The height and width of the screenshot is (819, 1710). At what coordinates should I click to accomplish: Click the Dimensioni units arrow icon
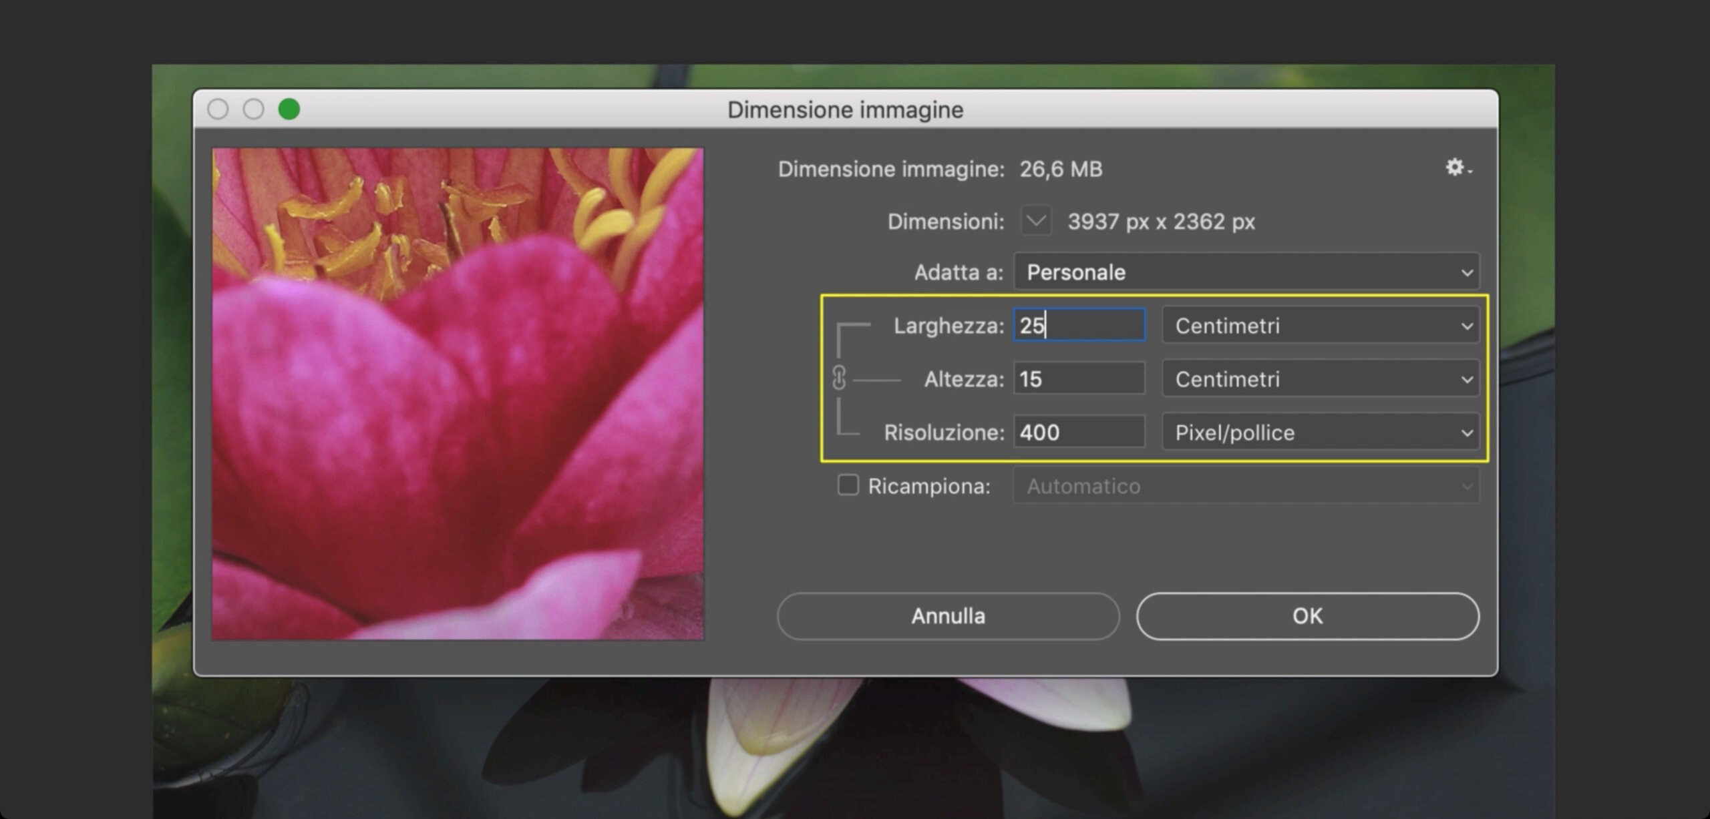[x=1036, y=221]
